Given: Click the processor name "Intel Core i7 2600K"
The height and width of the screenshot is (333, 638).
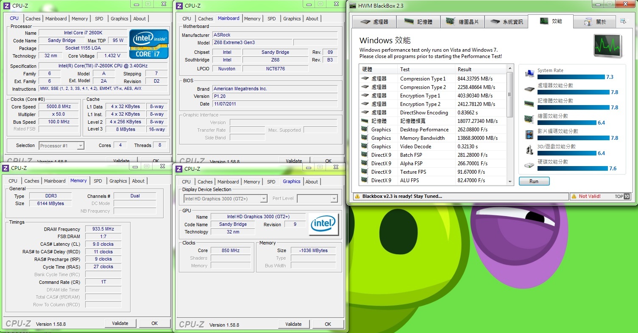Looking at the screenshot, I should (x=83, y=33).
